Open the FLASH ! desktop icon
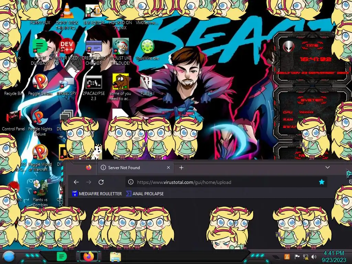 [147, 86]
